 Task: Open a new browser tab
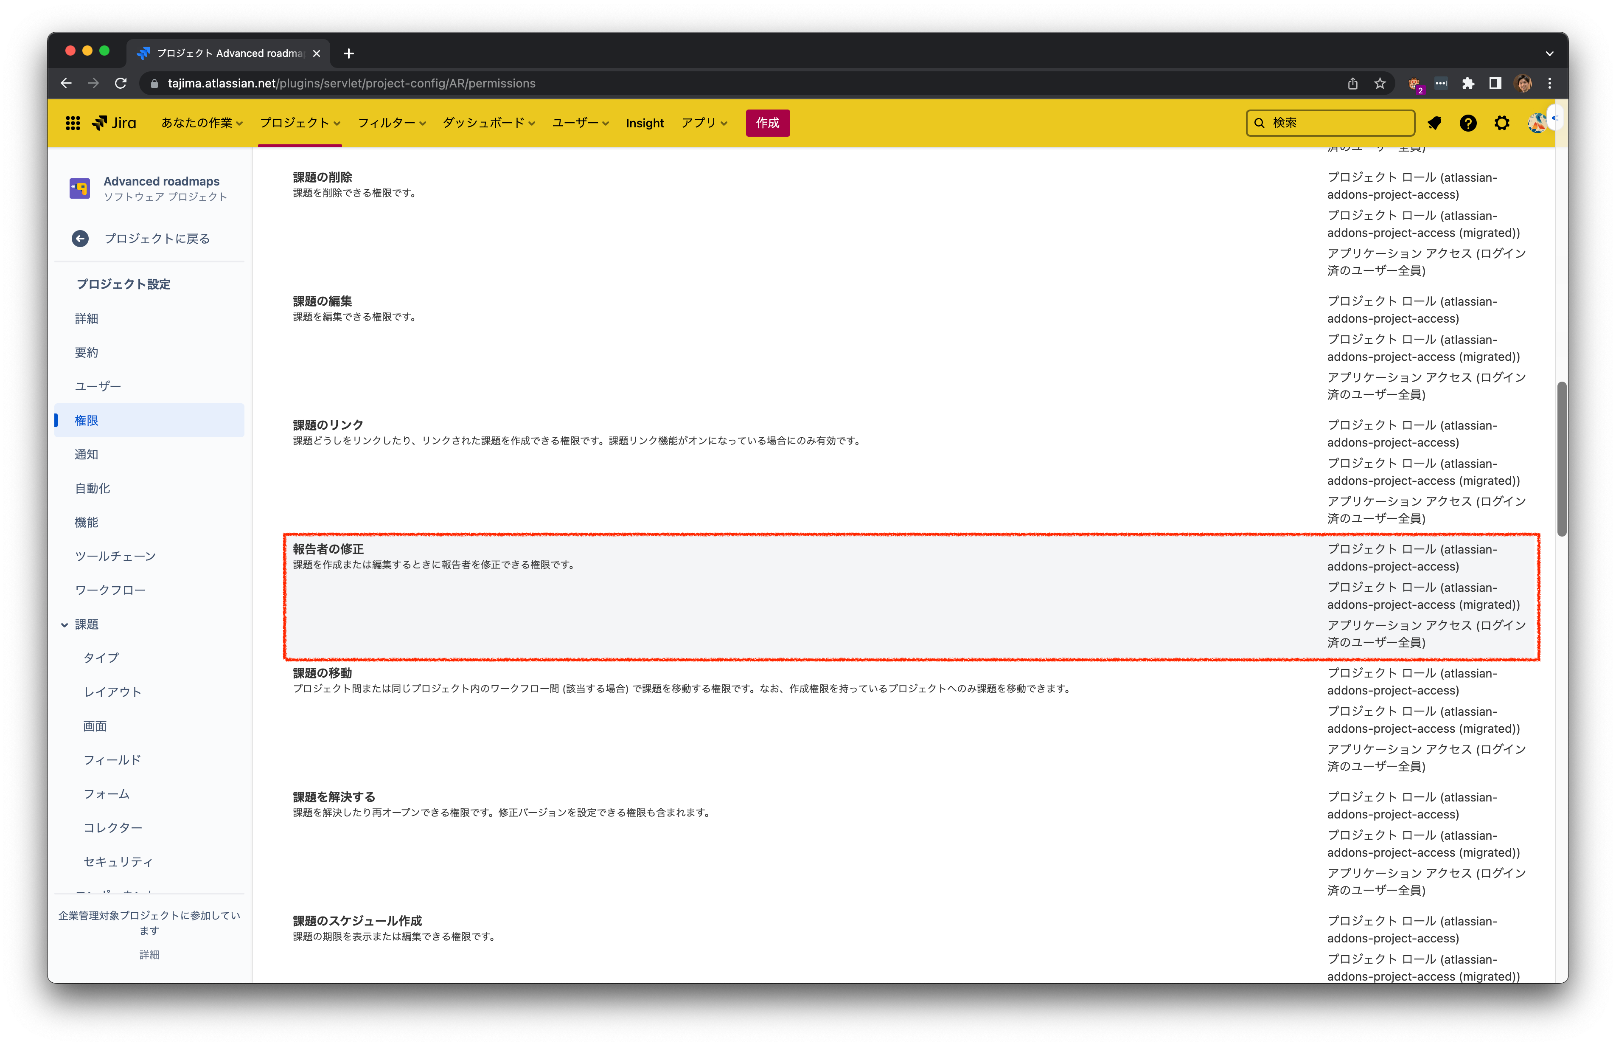pos(349,53)
